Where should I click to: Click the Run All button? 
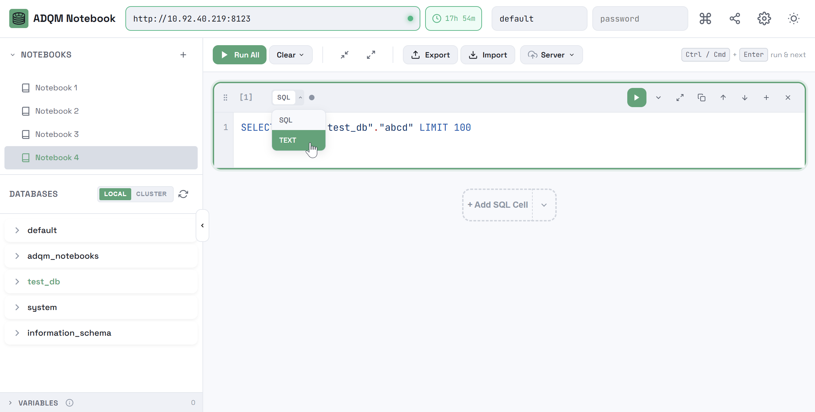click(239, 55)
